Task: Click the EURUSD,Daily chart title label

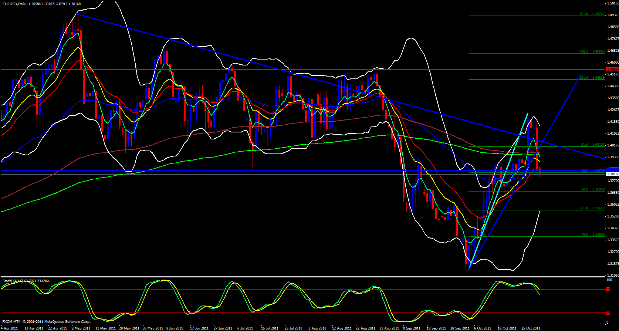Action: click(14, 4)
